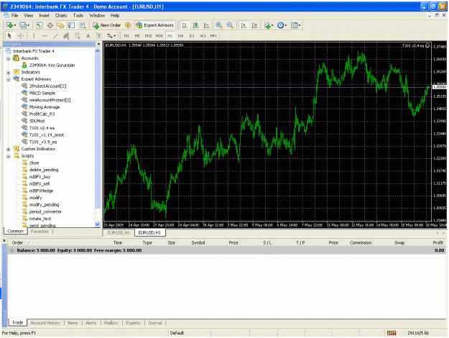This screenshot has width=449, height=338.
Task: Toggle the Data Window crosshair-target icon
Action: pyautogui.click(x=50, y=25)
